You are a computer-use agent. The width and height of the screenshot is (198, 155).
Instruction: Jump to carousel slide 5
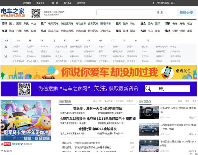pyautogui.click(x=40, y=138)
